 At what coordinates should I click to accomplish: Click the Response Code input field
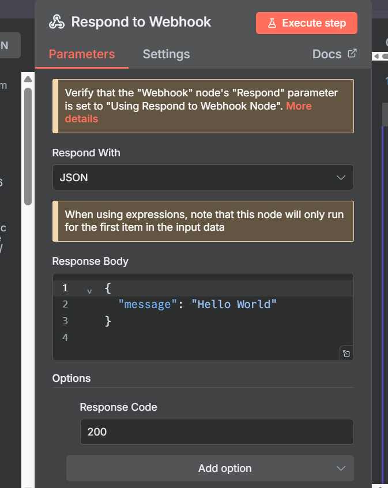pyautogui.click(x=216, y=431)
